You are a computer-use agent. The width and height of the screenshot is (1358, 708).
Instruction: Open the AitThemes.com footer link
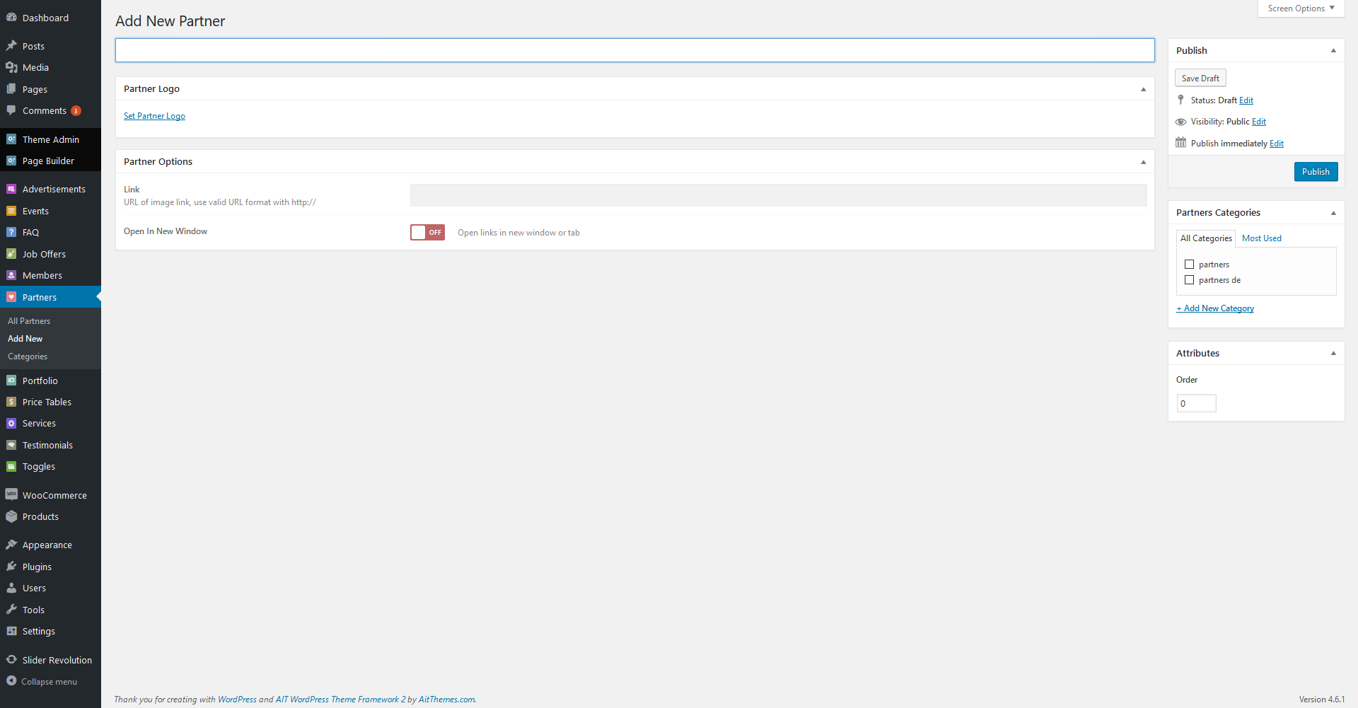[x=447, y=700]
